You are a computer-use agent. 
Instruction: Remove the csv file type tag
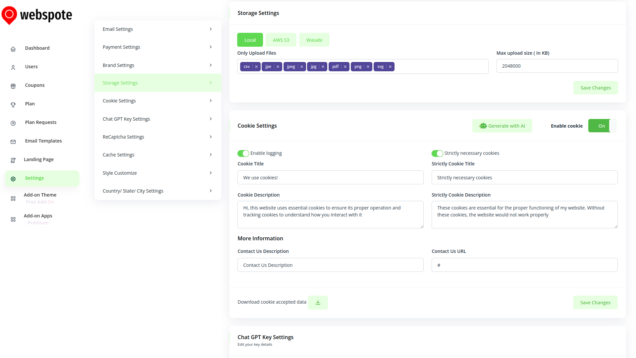click(x=256, y=67)
